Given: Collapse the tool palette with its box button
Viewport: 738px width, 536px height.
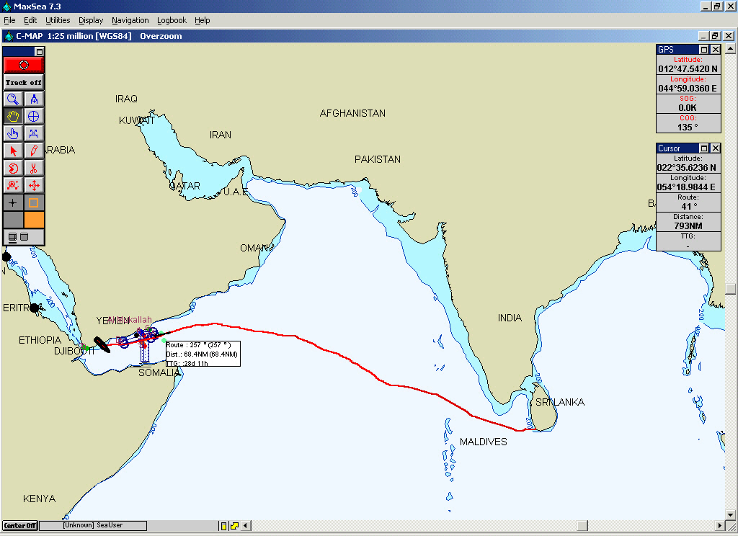Looking at the screenshot, I should click(x=40, y=52).
